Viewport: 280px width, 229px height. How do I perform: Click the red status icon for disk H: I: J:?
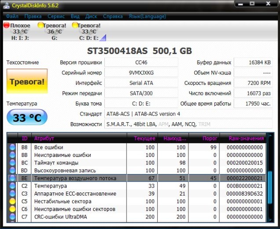tap(7, 25)
